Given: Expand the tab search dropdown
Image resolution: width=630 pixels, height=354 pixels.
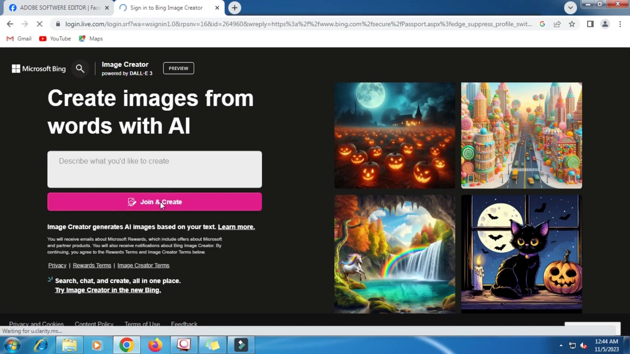Looking at the screenshot, I should pos(570,8).
